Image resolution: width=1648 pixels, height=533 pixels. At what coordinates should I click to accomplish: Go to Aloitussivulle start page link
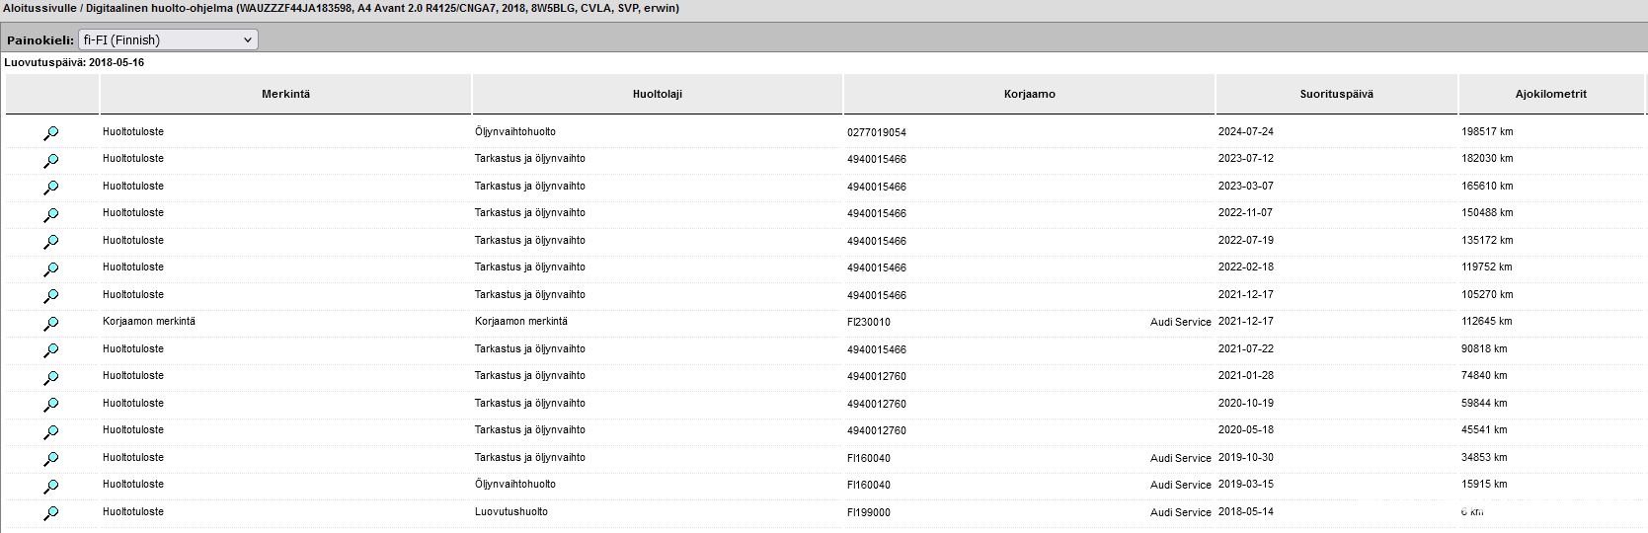point(49,8)
